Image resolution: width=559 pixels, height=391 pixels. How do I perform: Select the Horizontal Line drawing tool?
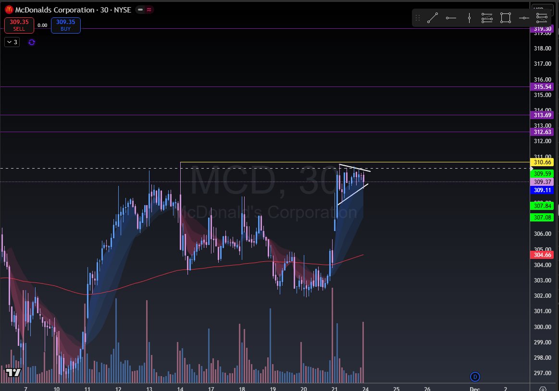[524, 18]
